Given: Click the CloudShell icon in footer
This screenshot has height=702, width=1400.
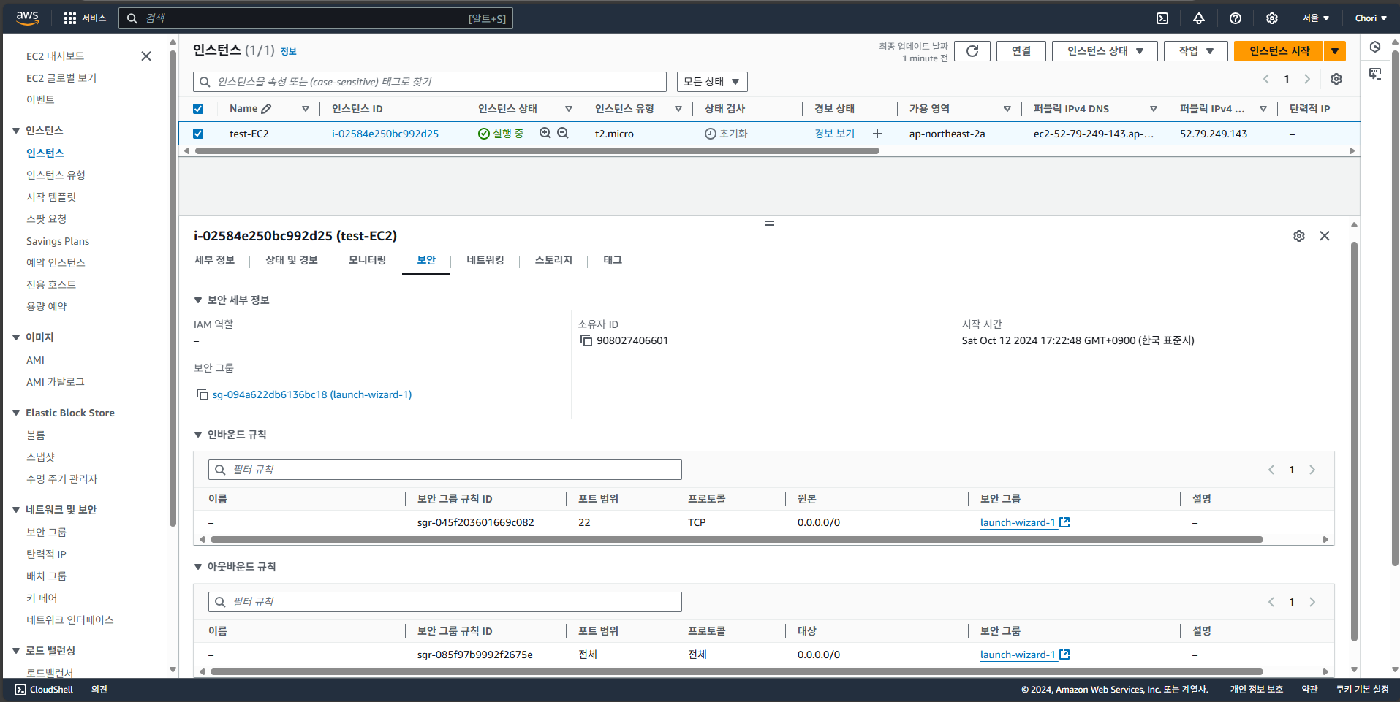Looking at the screenshot, I should (x=20, y=690).
